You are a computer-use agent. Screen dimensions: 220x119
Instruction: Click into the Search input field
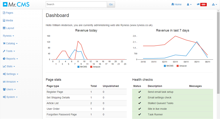tap(76, 4)
